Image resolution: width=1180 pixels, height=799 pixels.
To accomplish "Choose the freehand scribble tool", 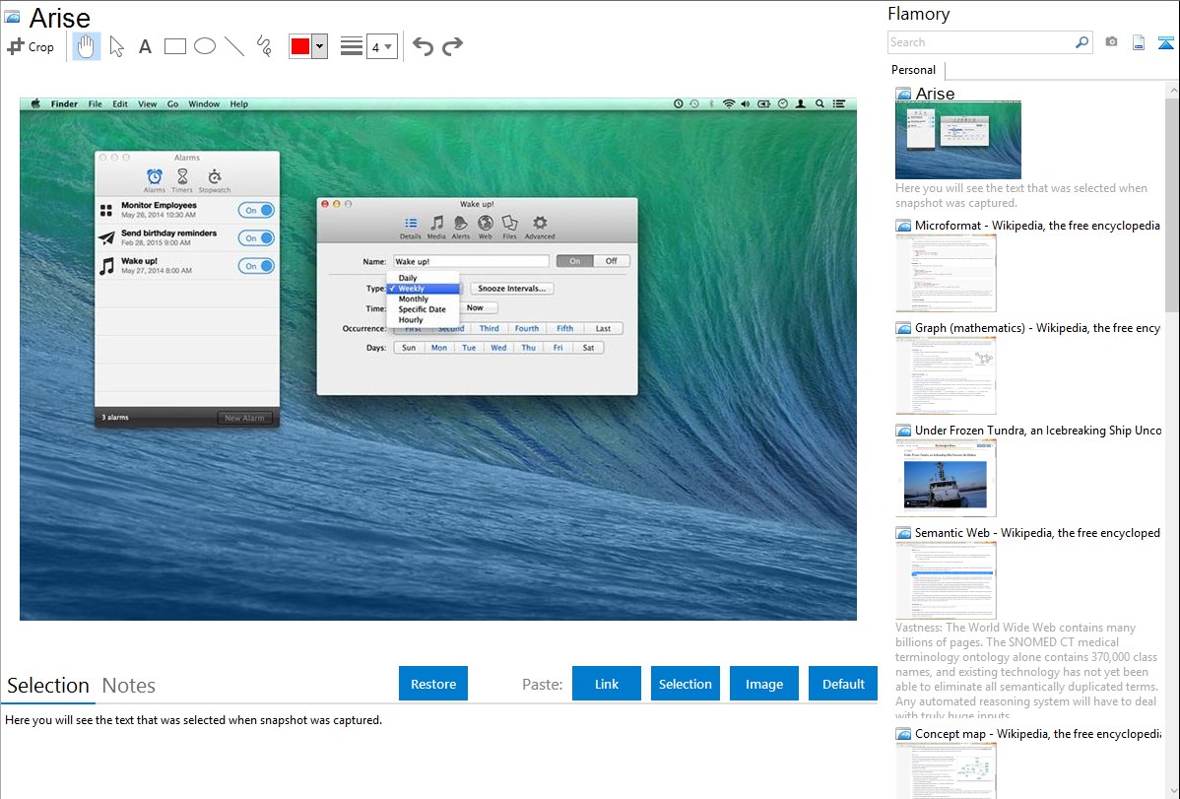I will coord(264,46).
